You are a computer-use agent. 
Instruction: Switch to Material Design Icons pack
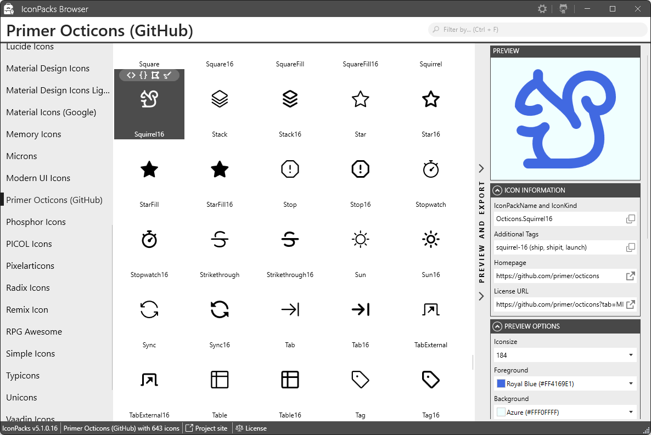point(48,69)
